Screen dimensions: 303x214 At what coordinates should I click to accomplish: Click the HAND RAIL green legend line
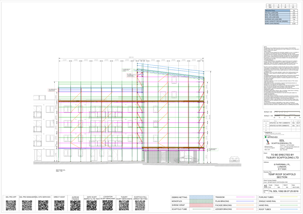pyautogui.click(x=289, y=205)
